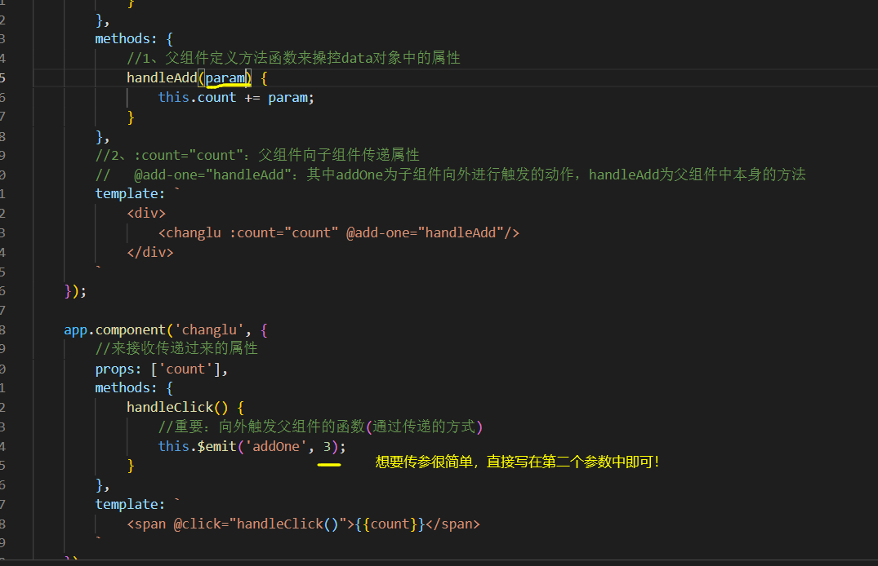The width and height of the screenshot is (878, 566).
Task: Click the comment //重要：向外触发父组件的函数
Action: point(320,427)
